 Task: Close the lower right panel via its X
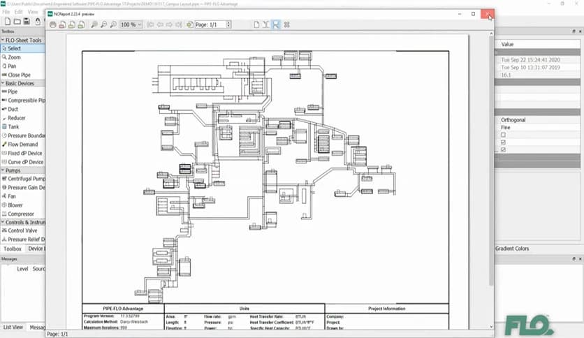click(x=580, y=258)
